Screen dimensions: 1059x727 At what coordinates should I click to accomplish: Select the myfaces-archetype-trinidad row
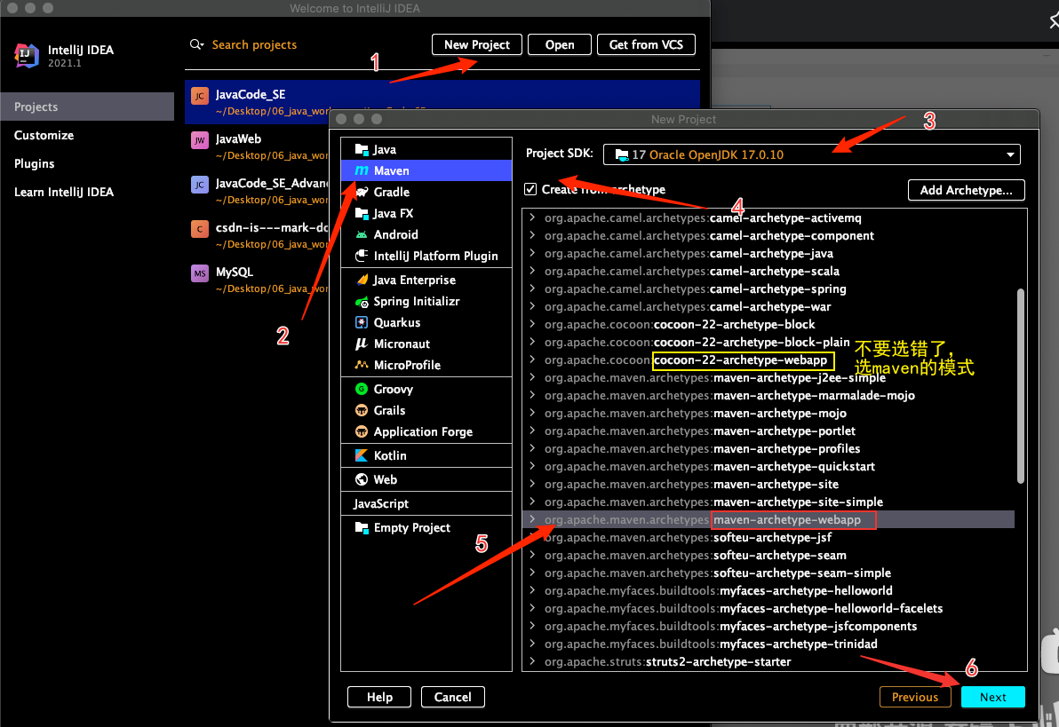point(768,644)
